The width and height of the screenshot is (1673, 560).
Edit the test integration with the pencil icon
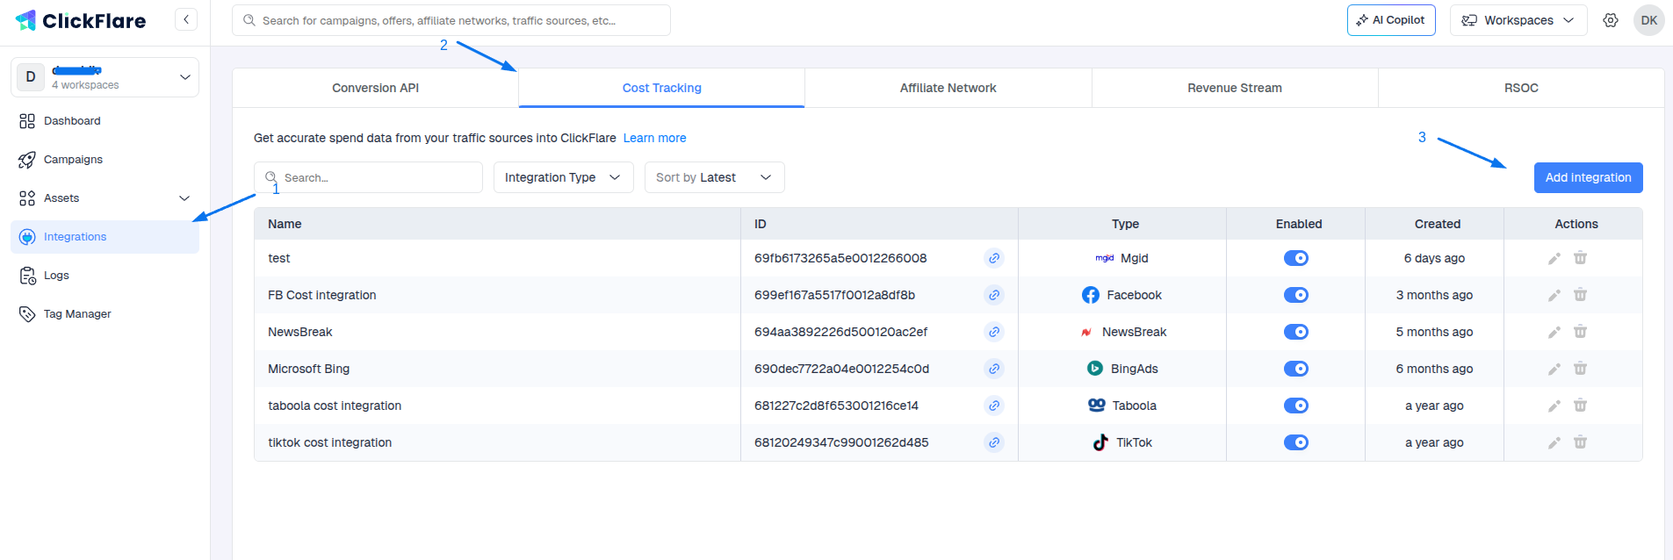tap(1554, 258)
